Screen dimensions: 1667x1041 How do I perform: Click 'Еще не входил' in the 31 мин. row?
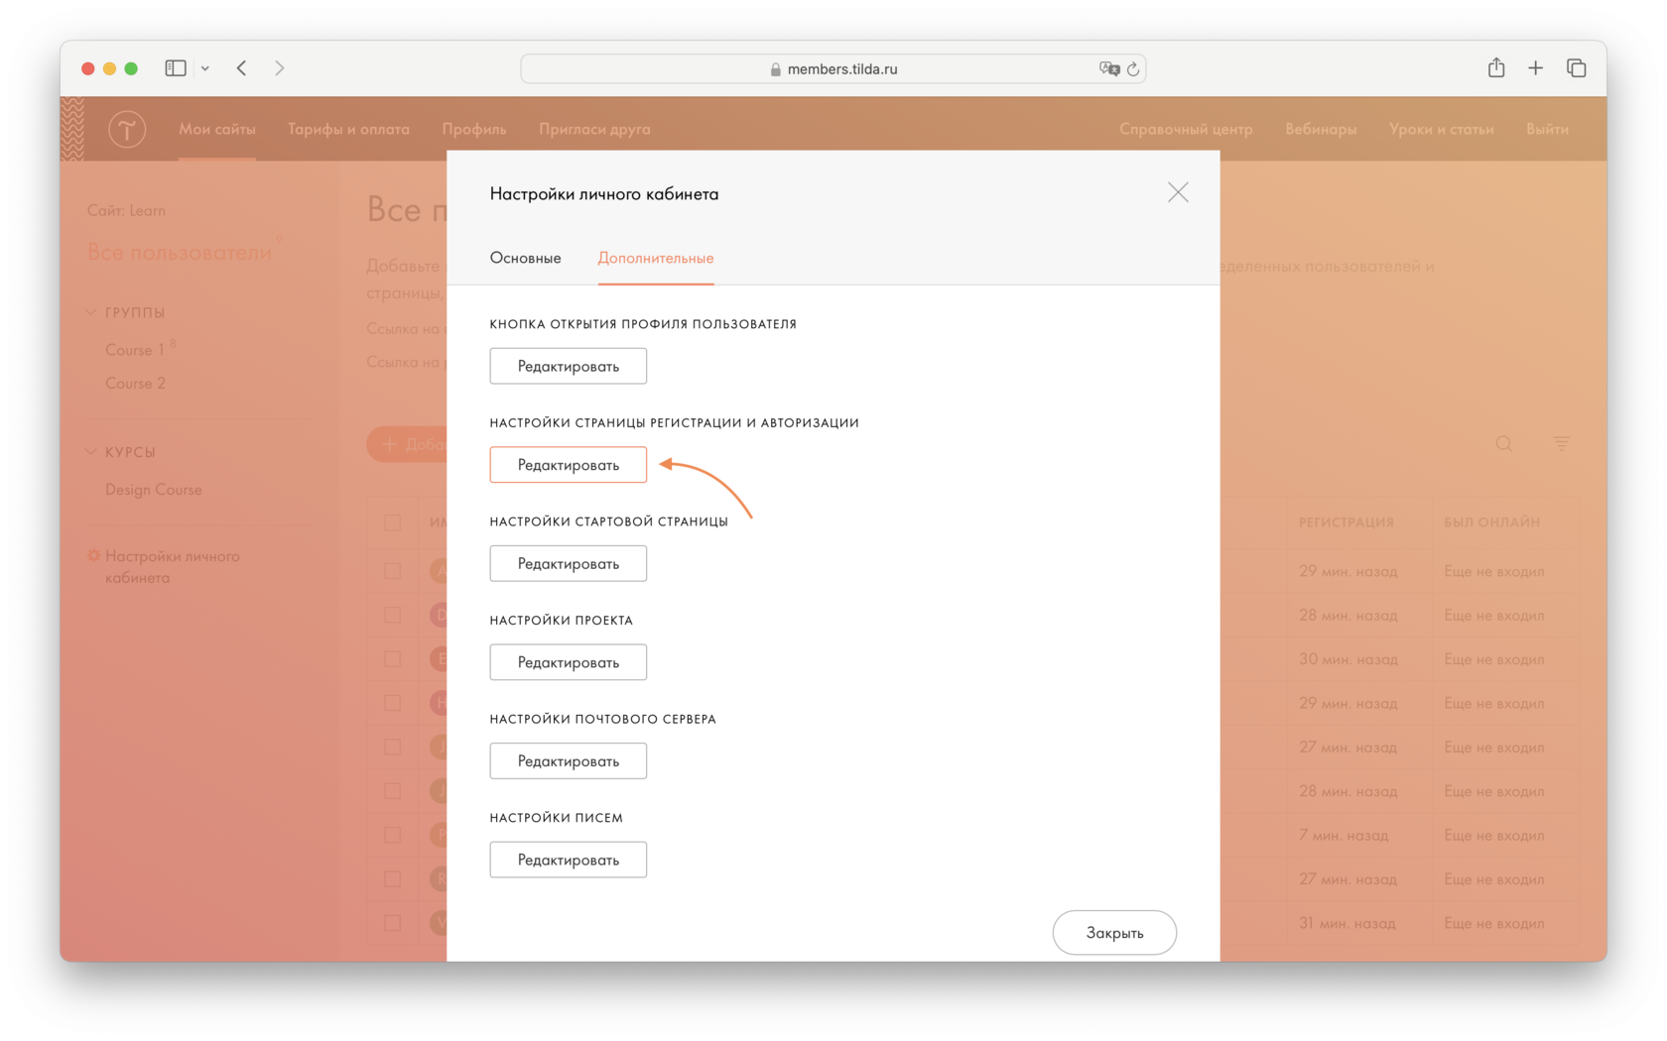[1494, 923]
